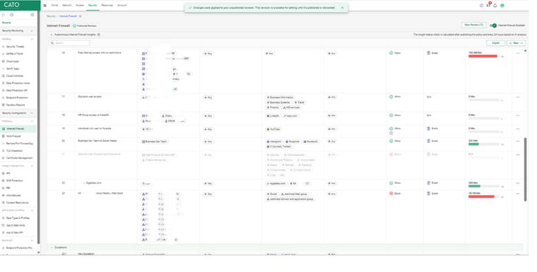Open the New rule dropdown
537x272 pixels.
click(x=516, y=43)
